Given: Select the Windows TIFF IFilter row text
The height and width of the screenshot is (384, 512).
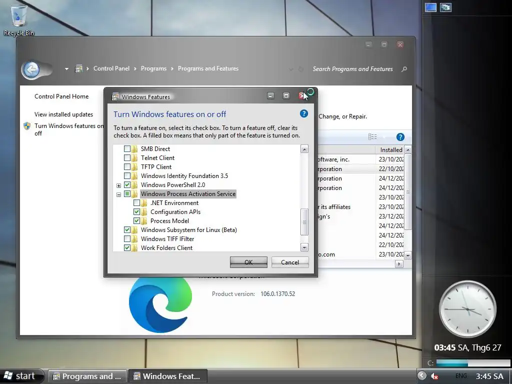Looking at the screenshot, I should [167, 238].
